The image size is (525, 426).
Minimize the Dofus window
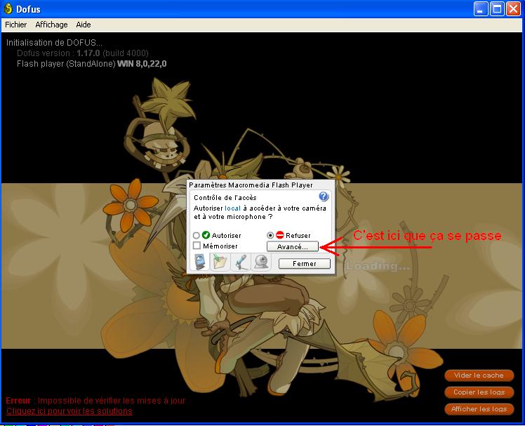pos(481,8)
